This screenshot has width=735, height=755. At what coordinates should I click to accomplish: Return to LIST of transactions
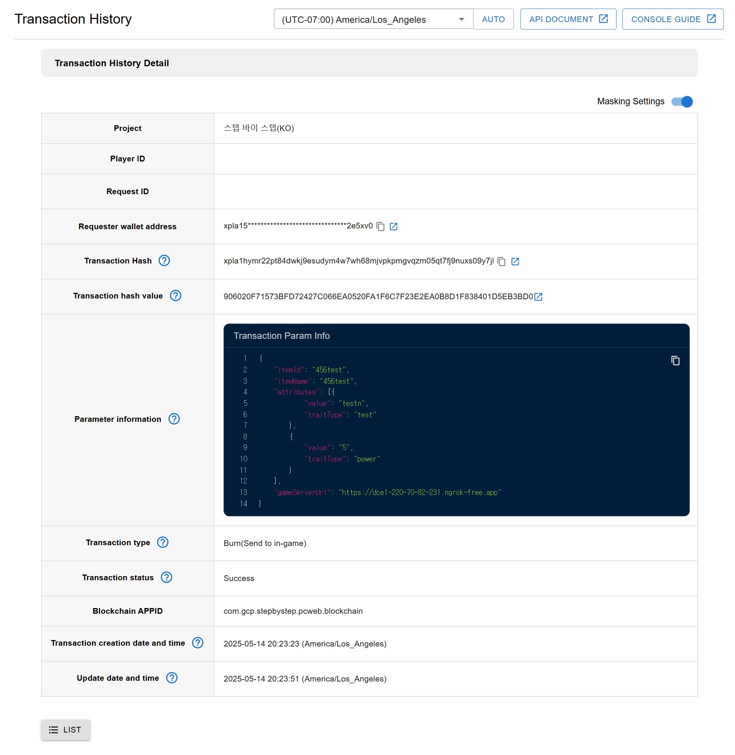66,730
